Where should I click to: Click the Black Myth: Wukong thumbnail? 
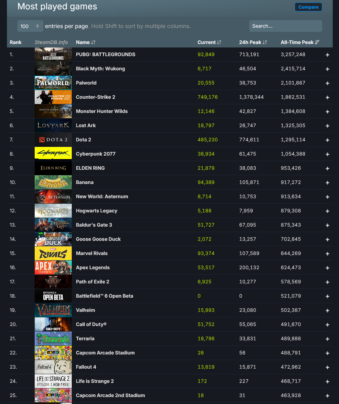pyautogui.click(x=53, y=69)
